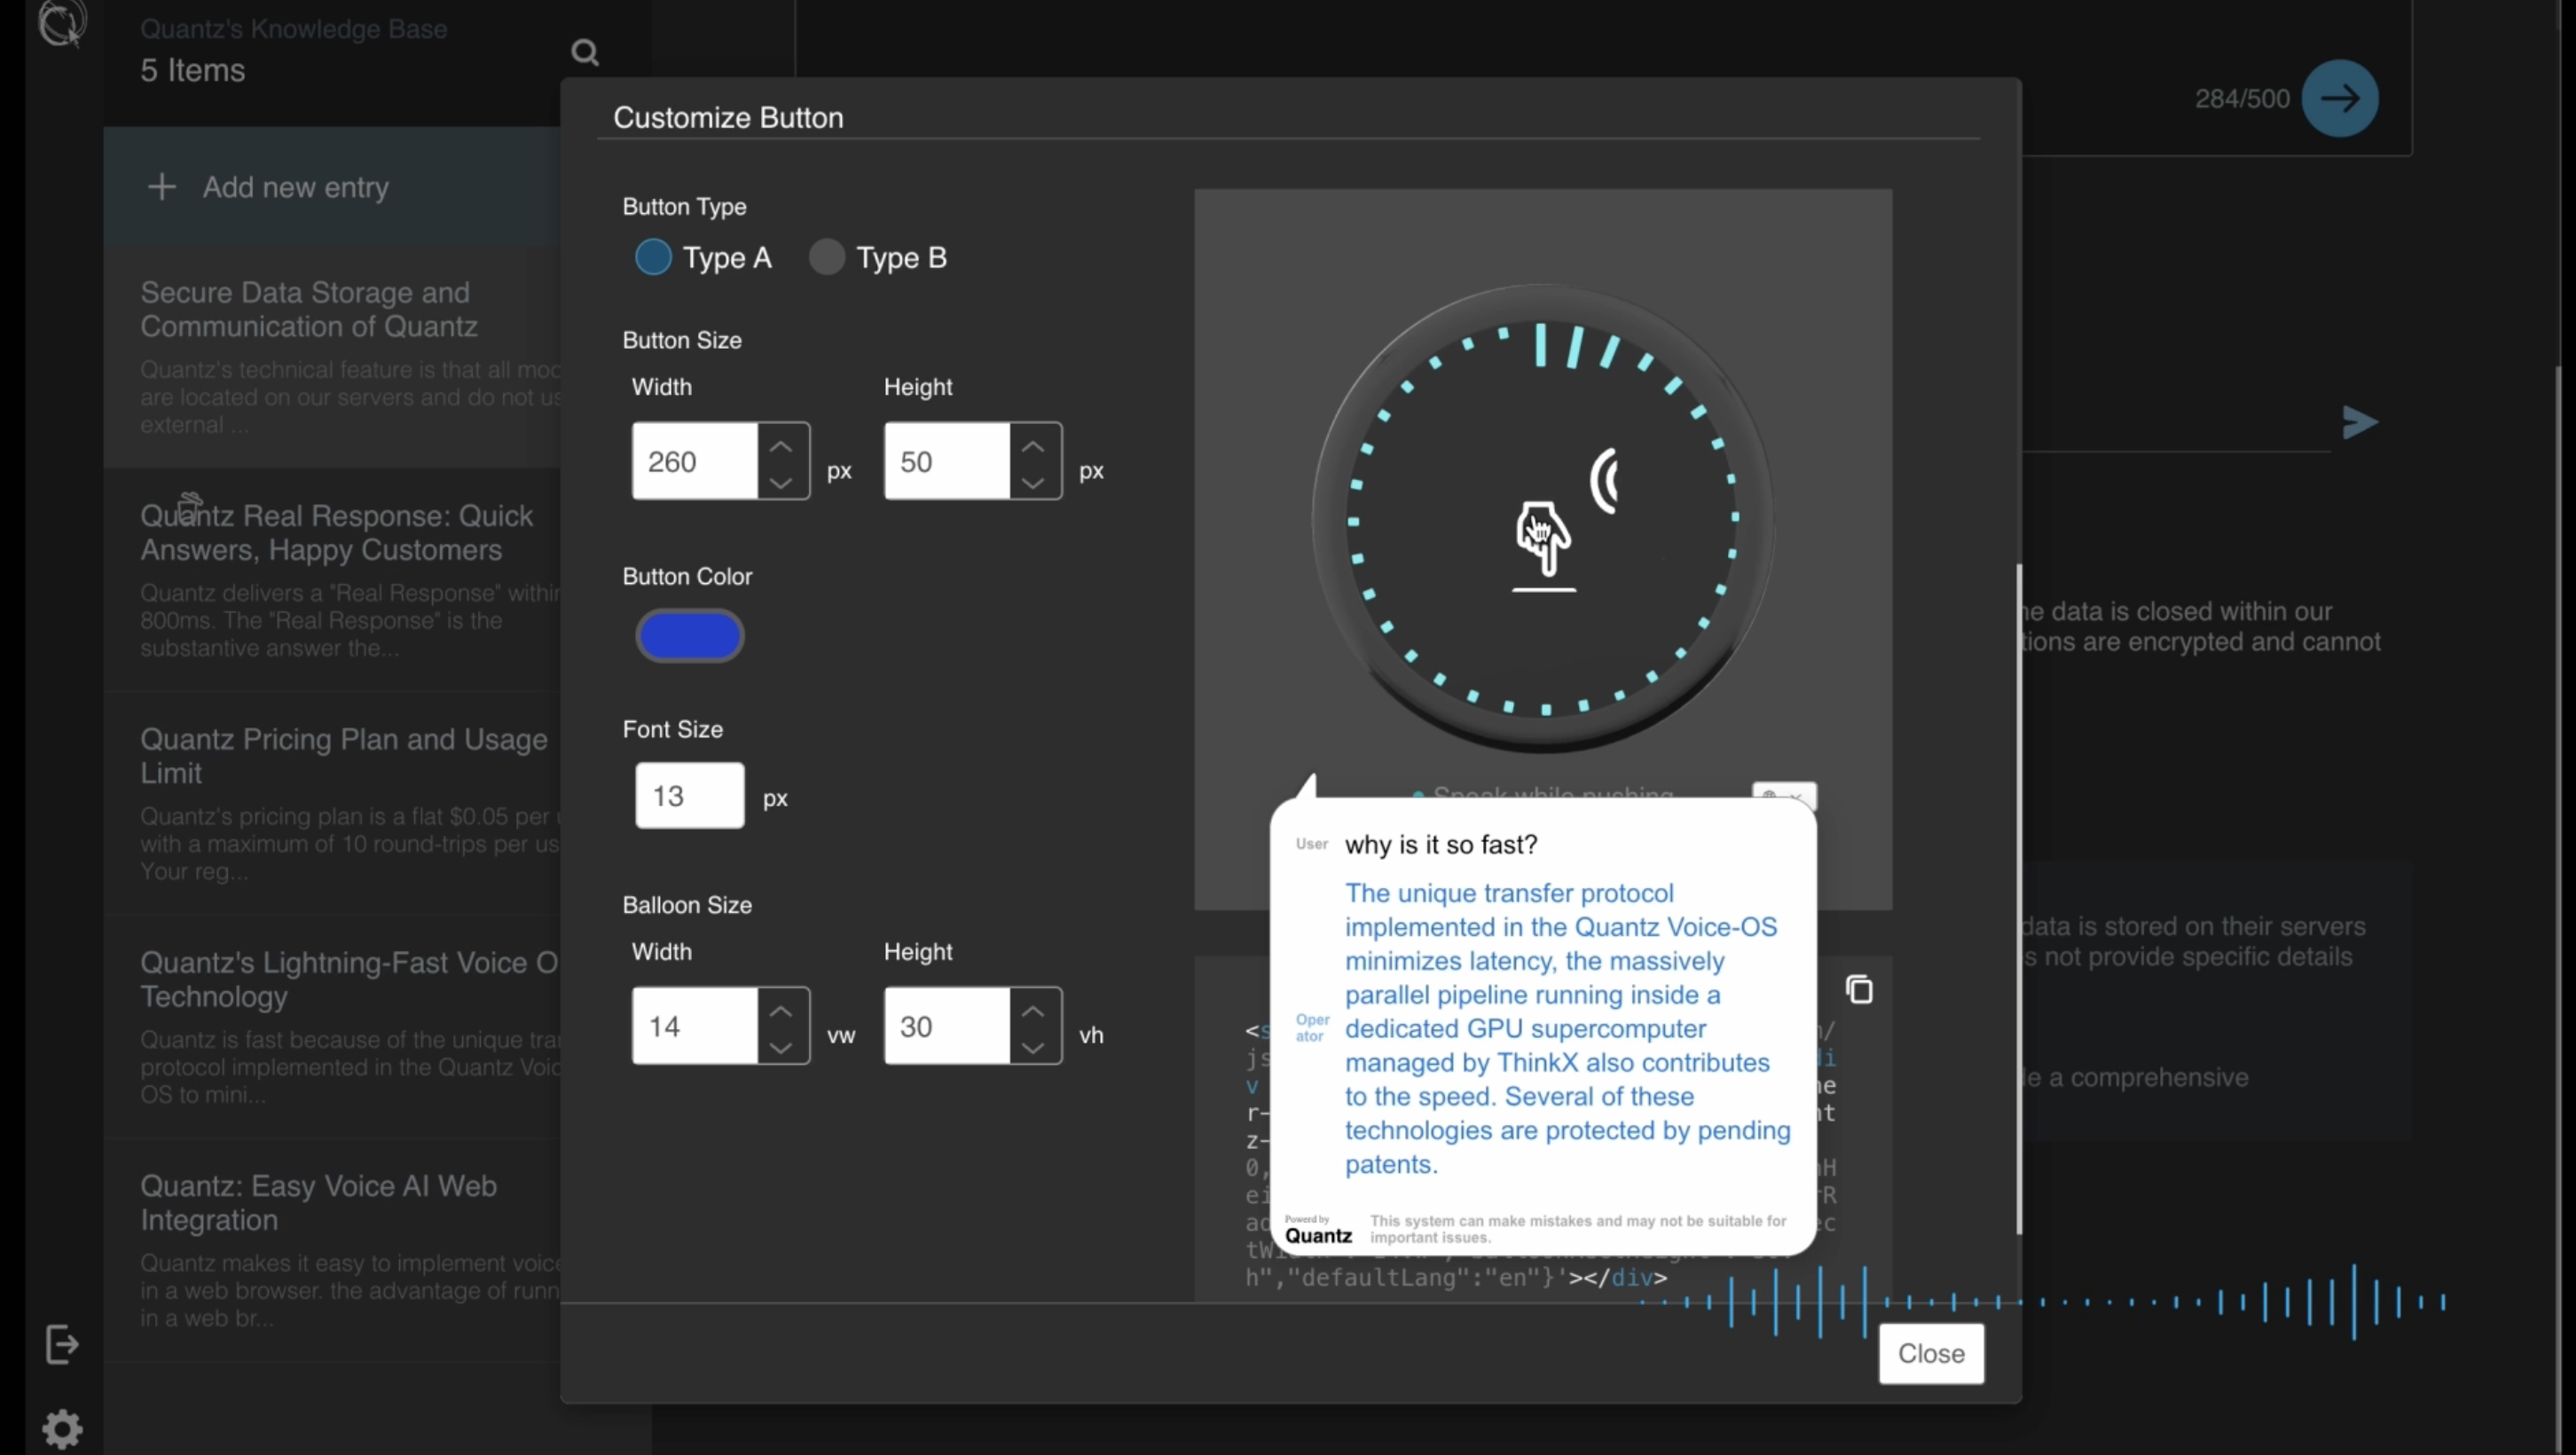
Task: Decrease balloon width with down stepper
Action: tap(781, 1046)
